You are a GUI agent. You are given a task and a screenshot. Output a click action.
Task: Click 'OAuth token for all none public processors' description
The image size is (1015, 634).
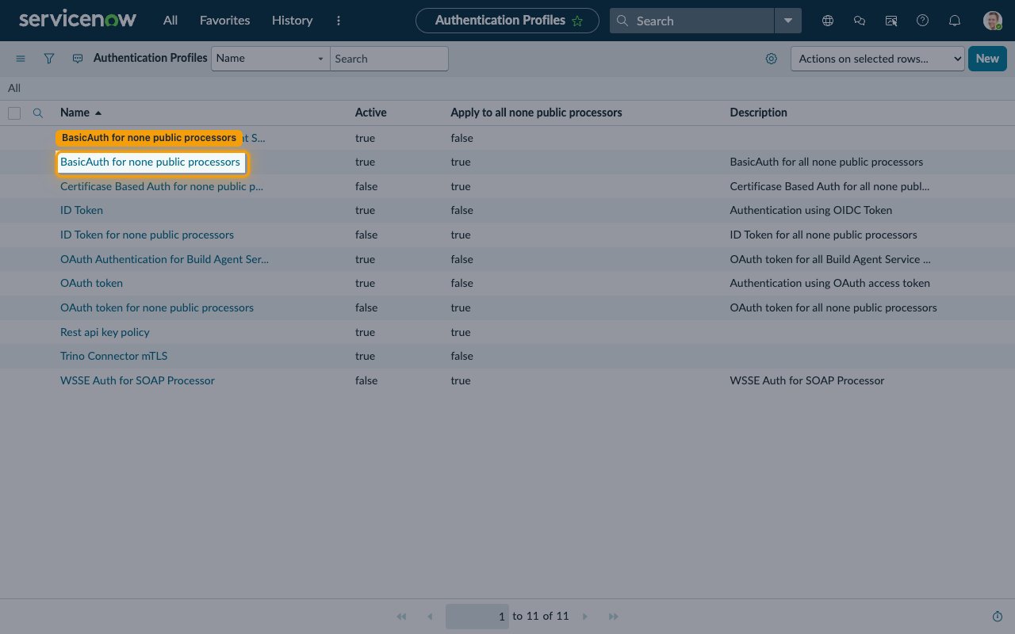coord(833,307)
